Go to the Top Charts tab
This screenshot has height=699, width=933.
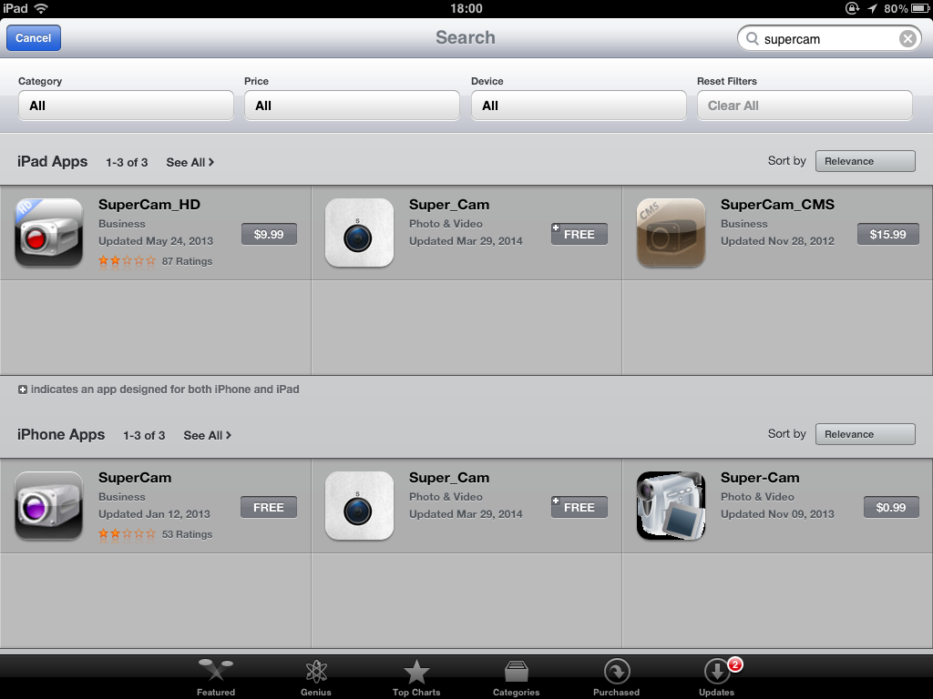pyautogui.click(x=416, y=677)
